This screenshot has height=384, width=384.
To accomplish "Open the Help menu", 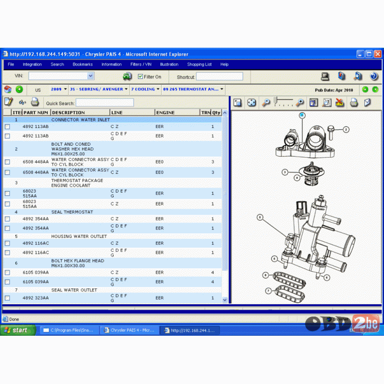I will [x=224, y=64].
